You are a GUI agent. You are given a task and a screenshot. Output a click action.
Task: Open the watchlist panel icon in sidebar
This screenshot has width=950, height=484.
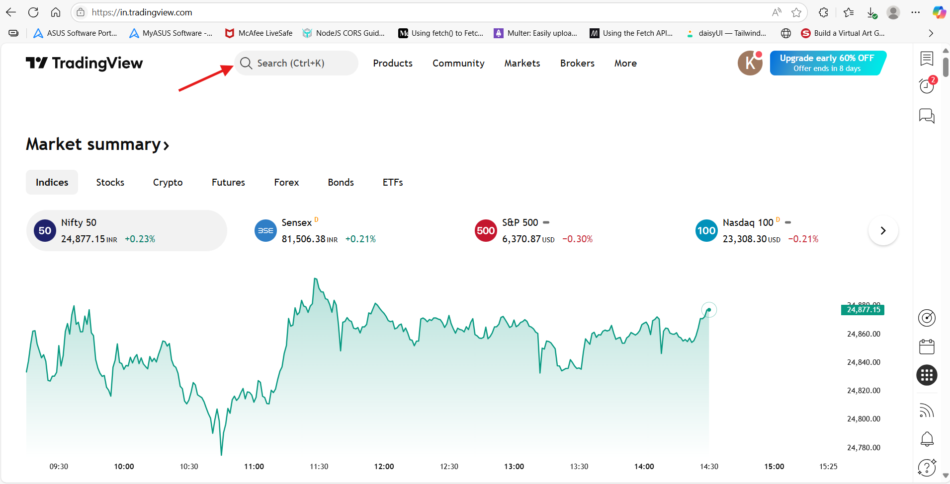coord(927,59)
